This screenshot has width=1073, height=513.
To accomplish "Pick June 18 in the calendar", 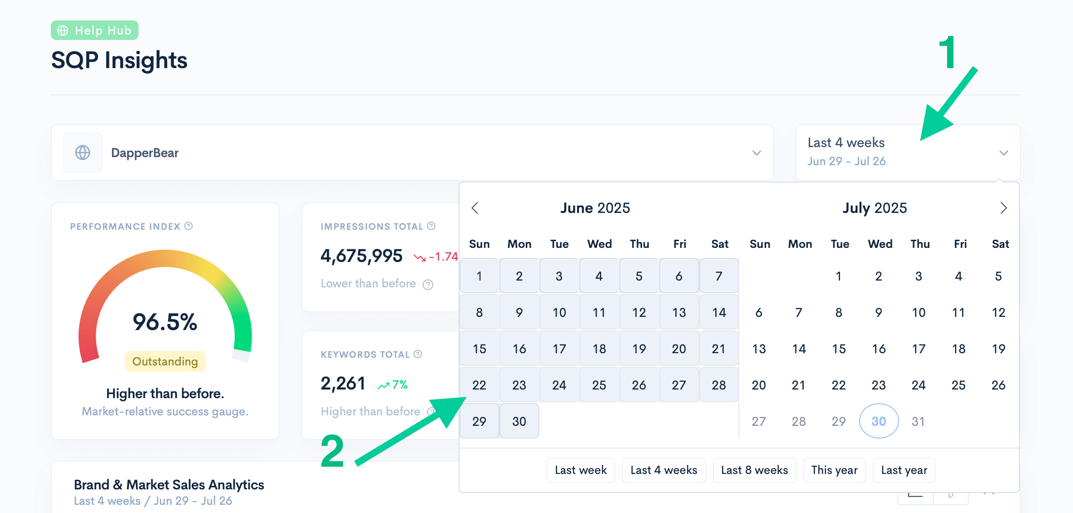I will 599,349.
